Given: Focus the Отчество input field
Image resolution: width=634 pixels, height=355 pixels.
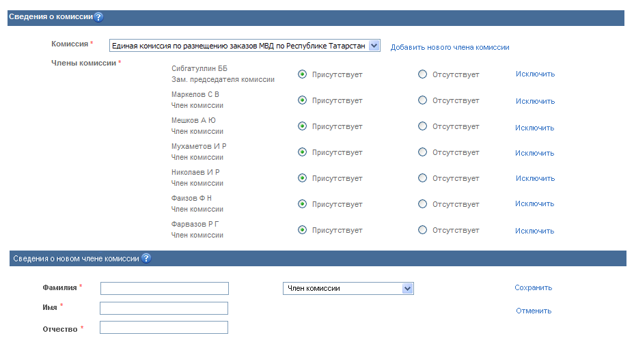Looking at the screenshot, I should click(164, 328).
